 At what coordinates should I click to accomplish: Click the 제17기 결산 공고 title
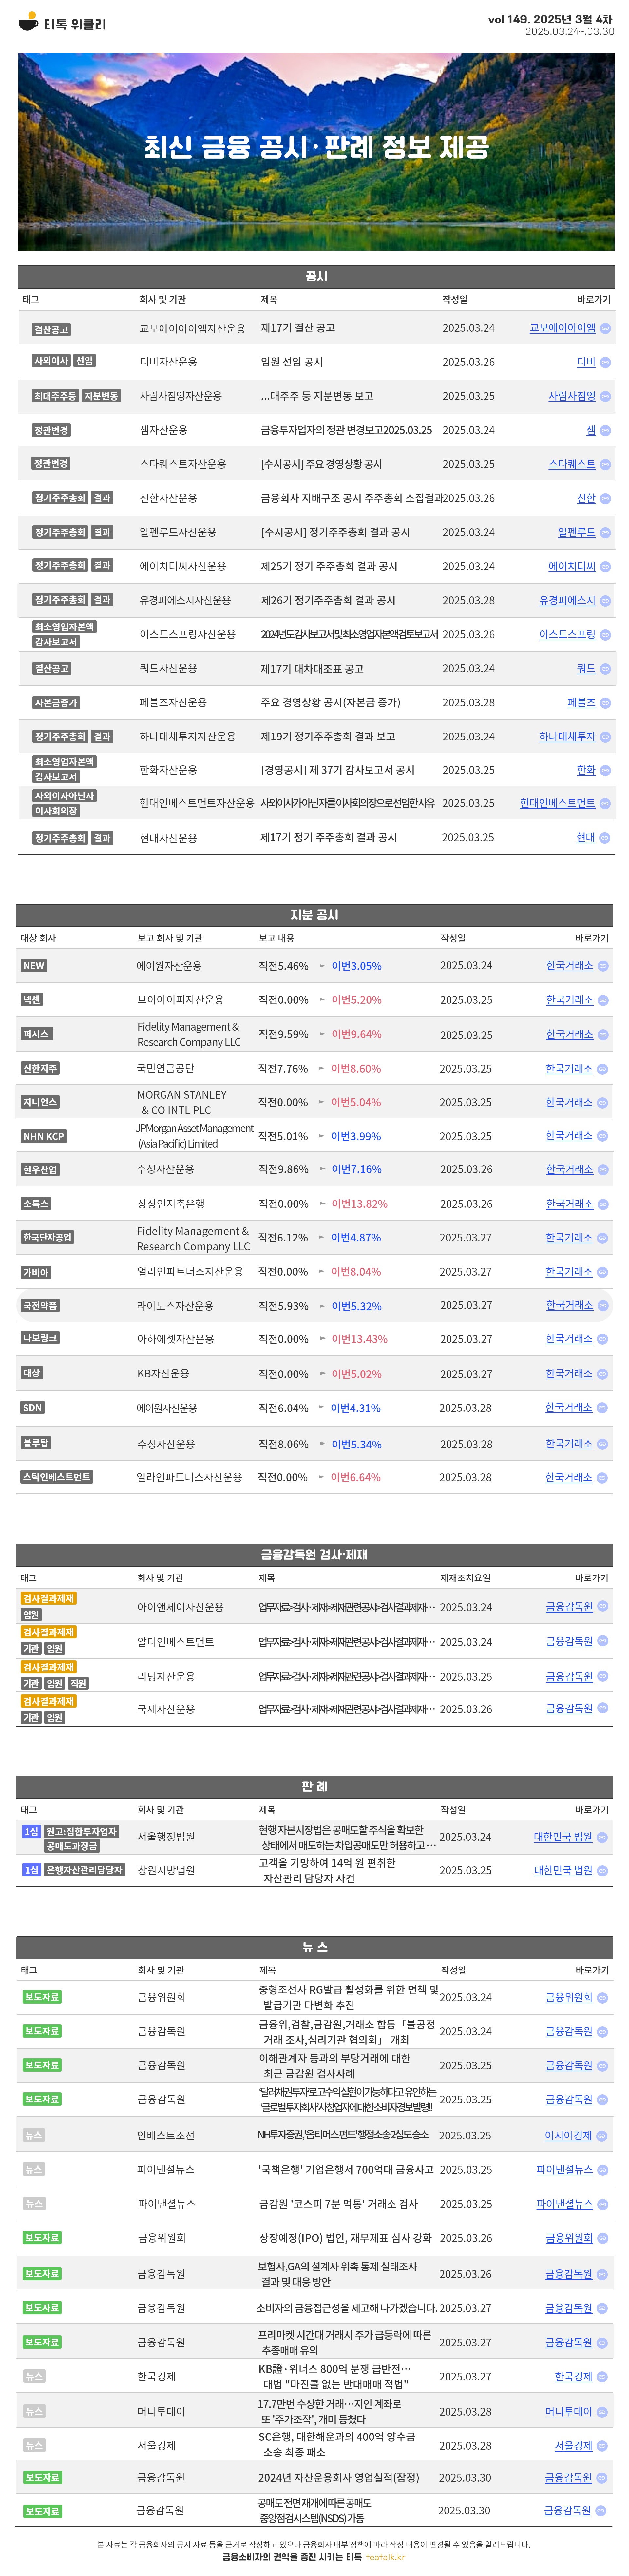(x=298, y=328)
